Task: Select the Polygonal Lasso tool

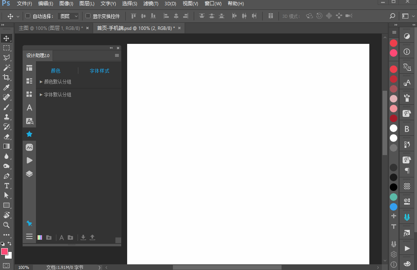Action: [x=6, y=57]
